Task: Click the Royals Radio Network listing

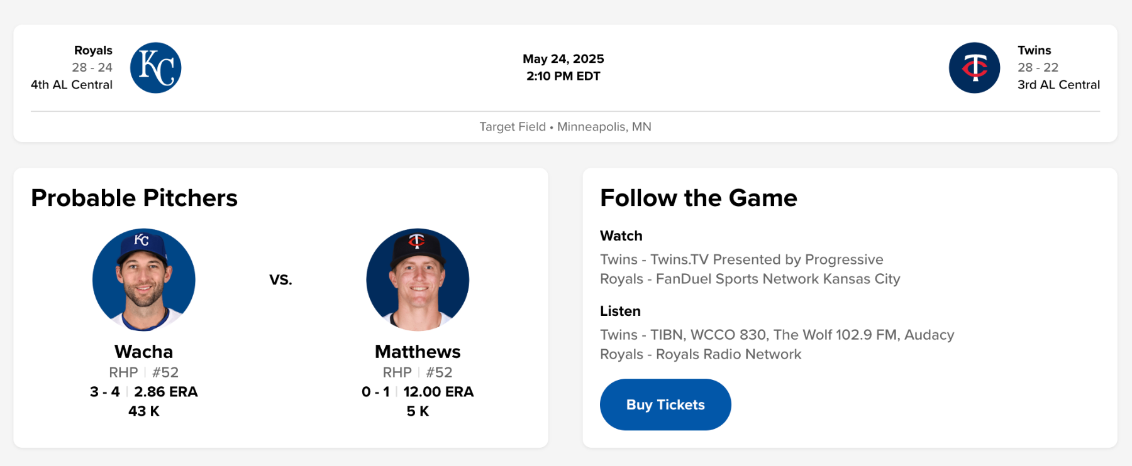Action: [x=701, y=354]
